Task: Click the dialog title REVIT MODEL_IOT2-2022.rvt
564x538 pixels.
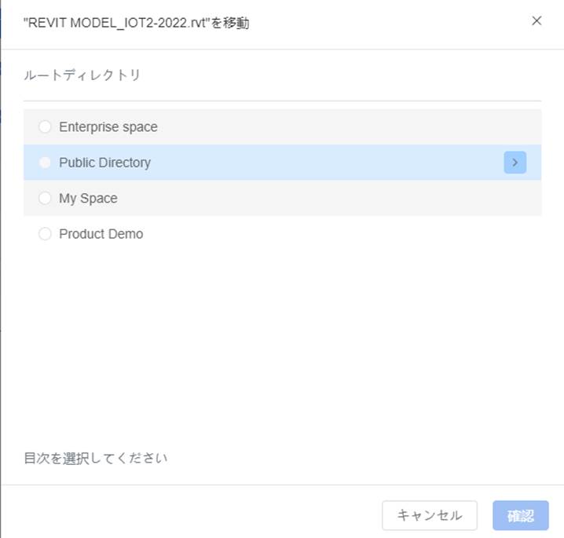Action: 137,23
